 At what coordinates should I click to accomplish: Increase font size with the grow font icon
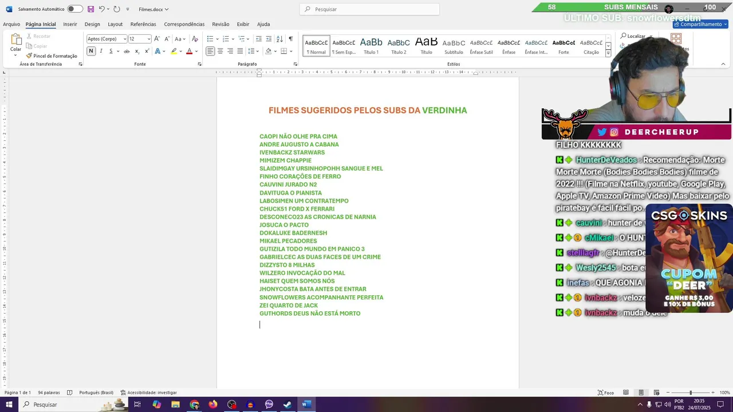tap(157, 39)
